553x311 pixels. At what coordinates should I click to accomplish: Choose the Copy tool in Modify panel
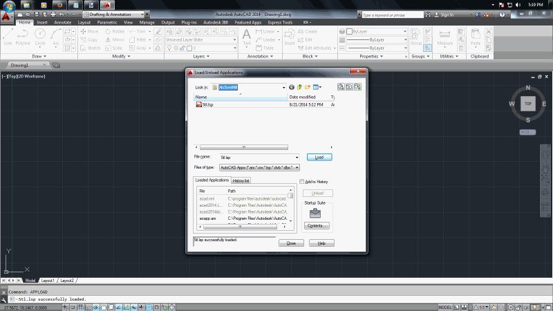tap(89, 40)
